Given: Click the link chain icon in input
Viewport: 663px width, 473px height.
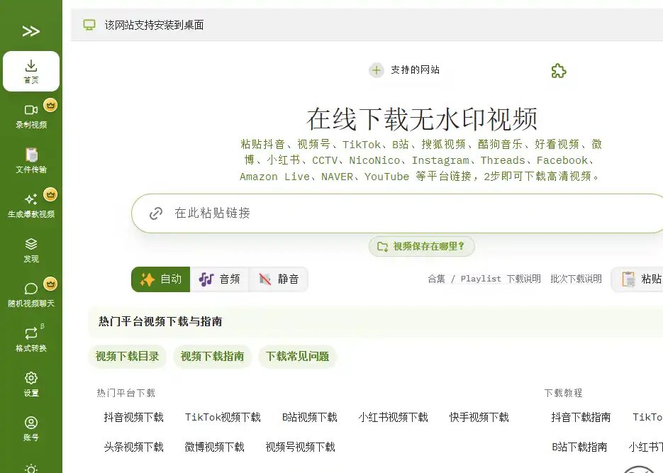Looking at the screenshot, I should pyautogui.click(x=156, y=213).
